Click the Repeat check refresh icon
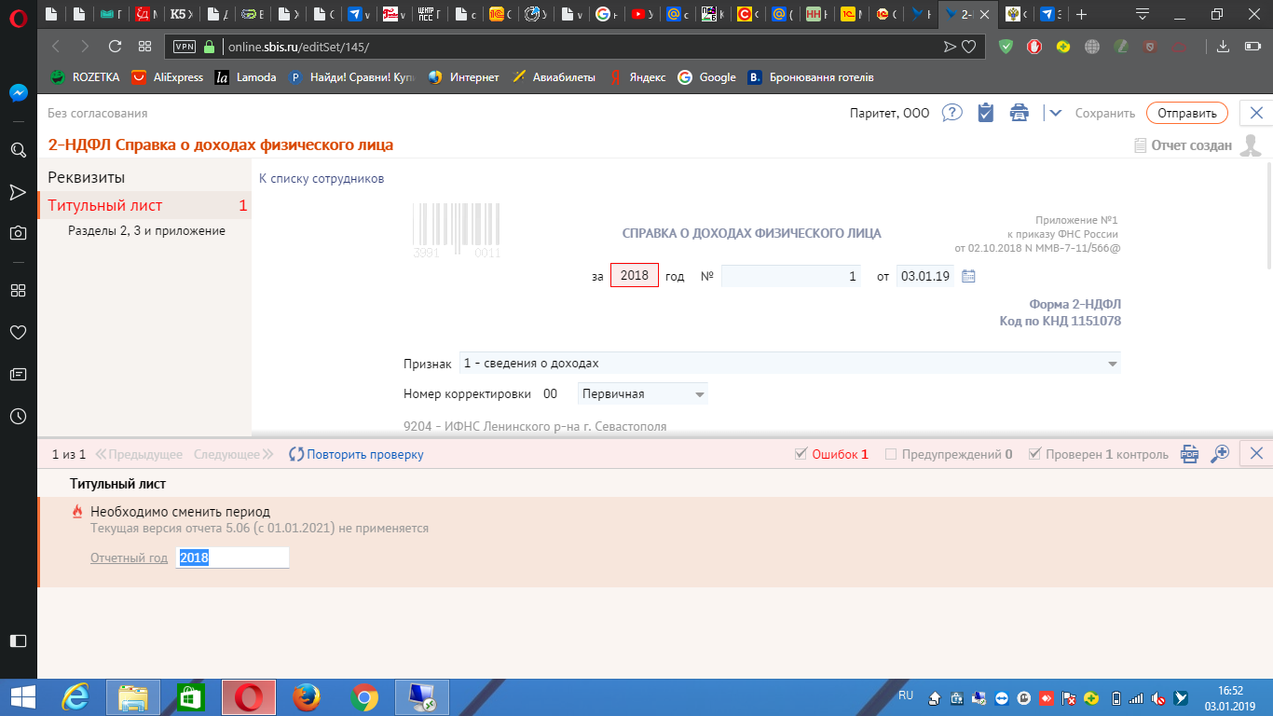The image size is (1273, 716). pyautogui.click(x=296, y=454)
